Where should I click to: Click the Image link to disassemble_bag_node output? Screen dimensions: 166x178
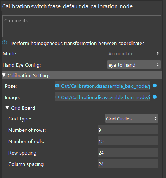click(105, 97)
